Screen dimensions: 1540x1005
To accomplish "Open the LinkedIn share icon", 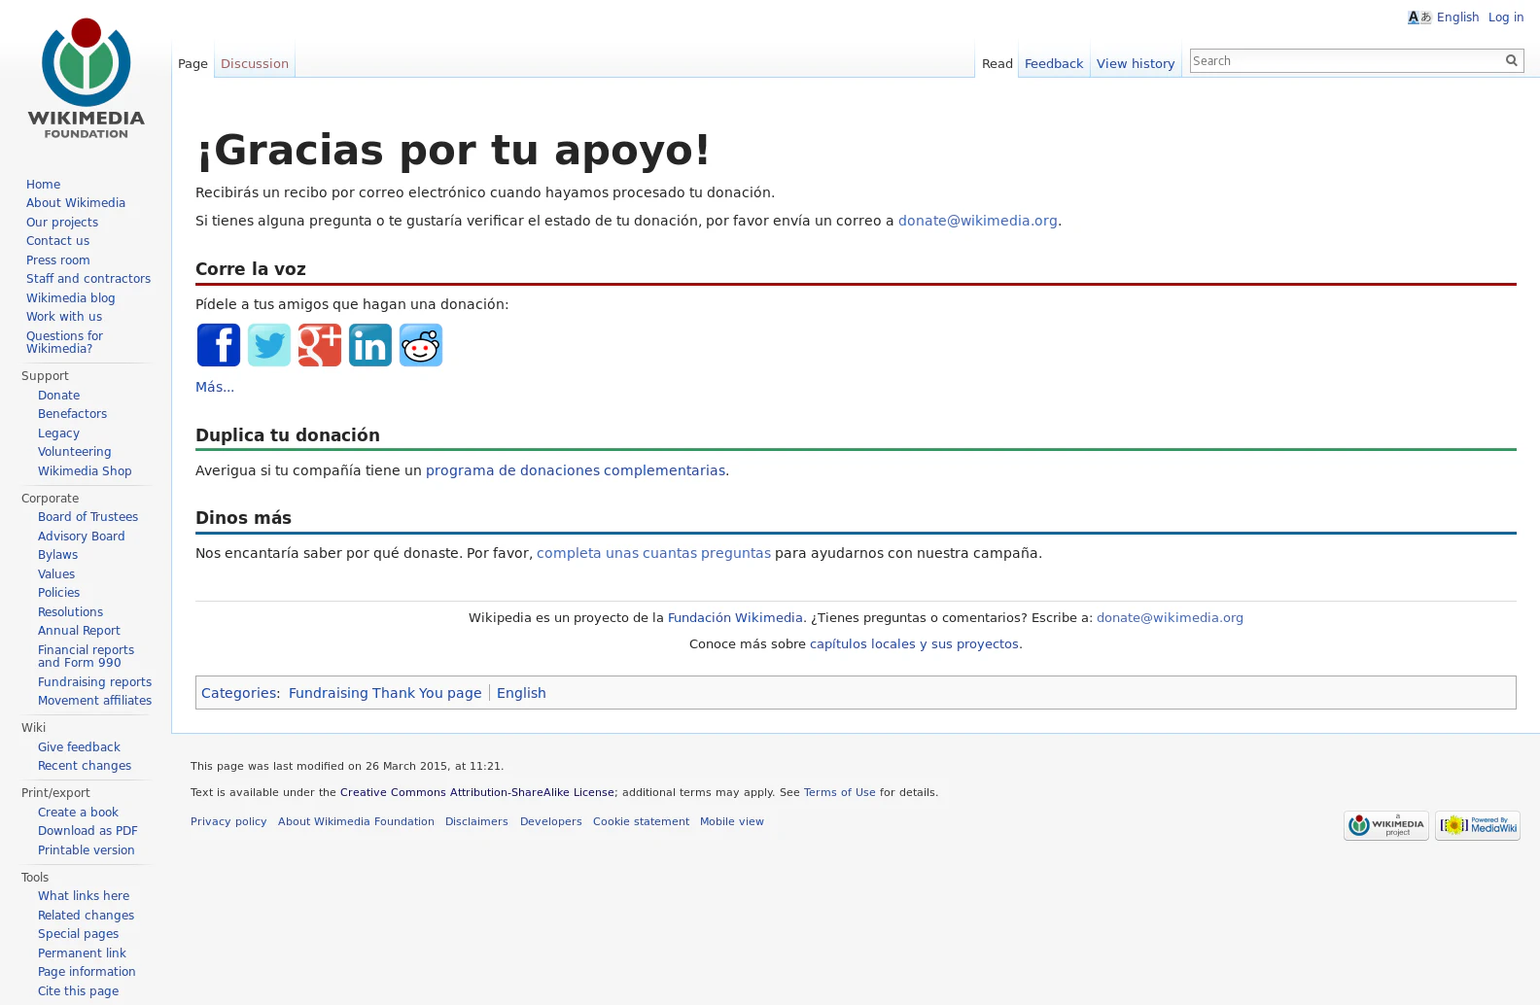I will click(370, 345).
